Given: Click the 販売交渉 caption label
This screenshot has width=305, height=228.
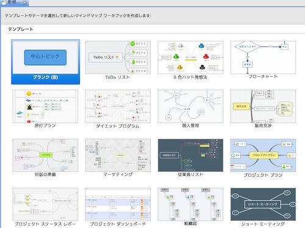Looking at the screenshot, I should [x=263, y=126].
